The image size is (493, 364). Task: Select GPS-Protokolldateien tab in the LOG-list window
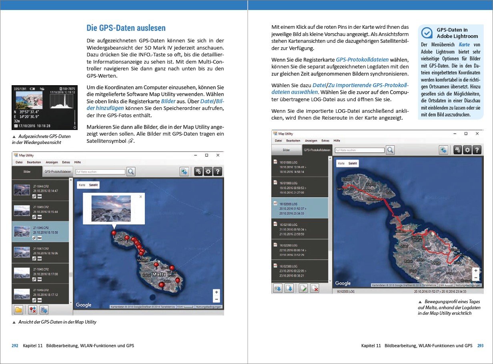point(317,150)
